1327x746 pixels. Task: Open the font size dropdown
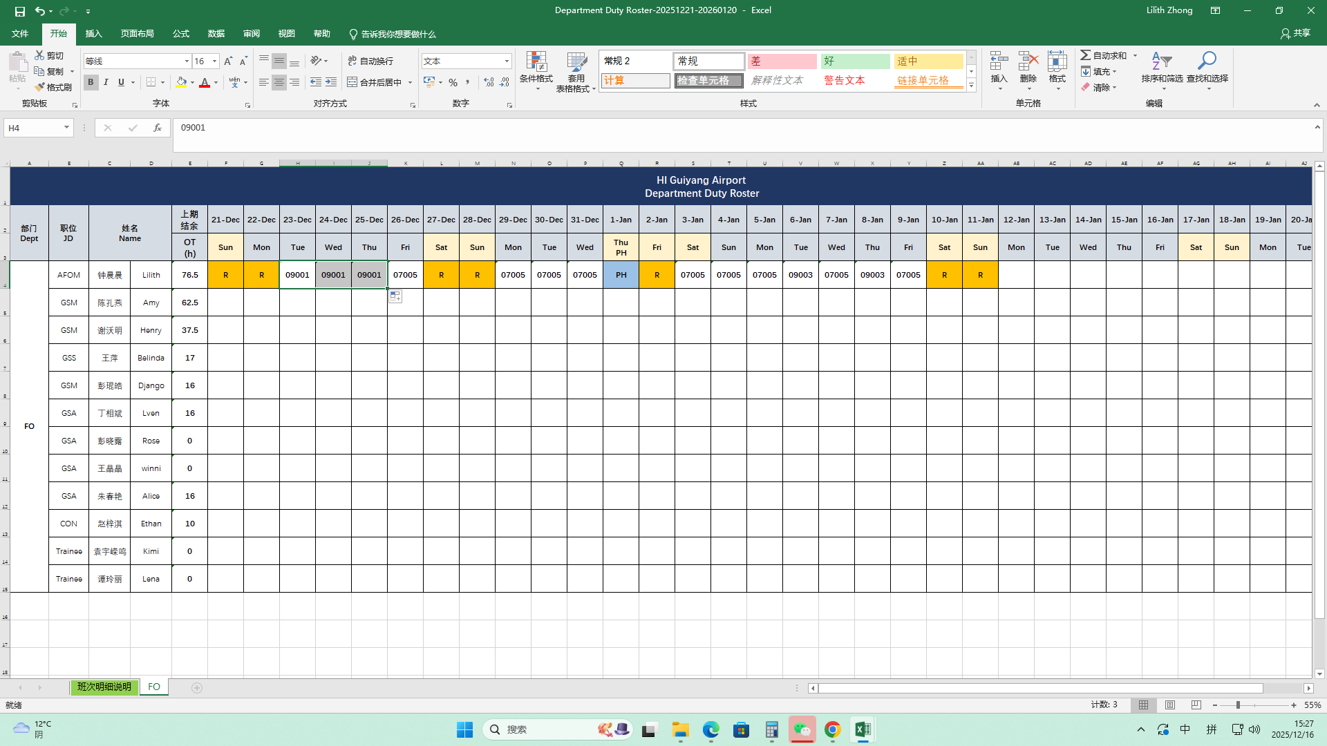(x=214, y=61)
